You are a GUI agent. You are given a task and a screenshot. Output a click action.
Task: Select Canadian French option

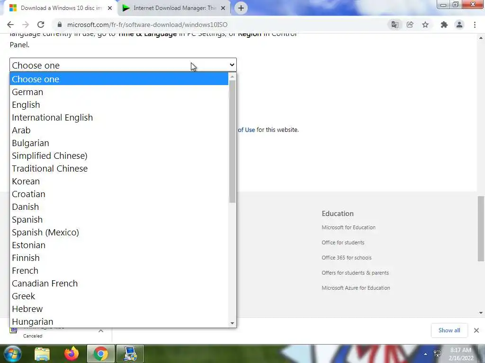[119, 284]
